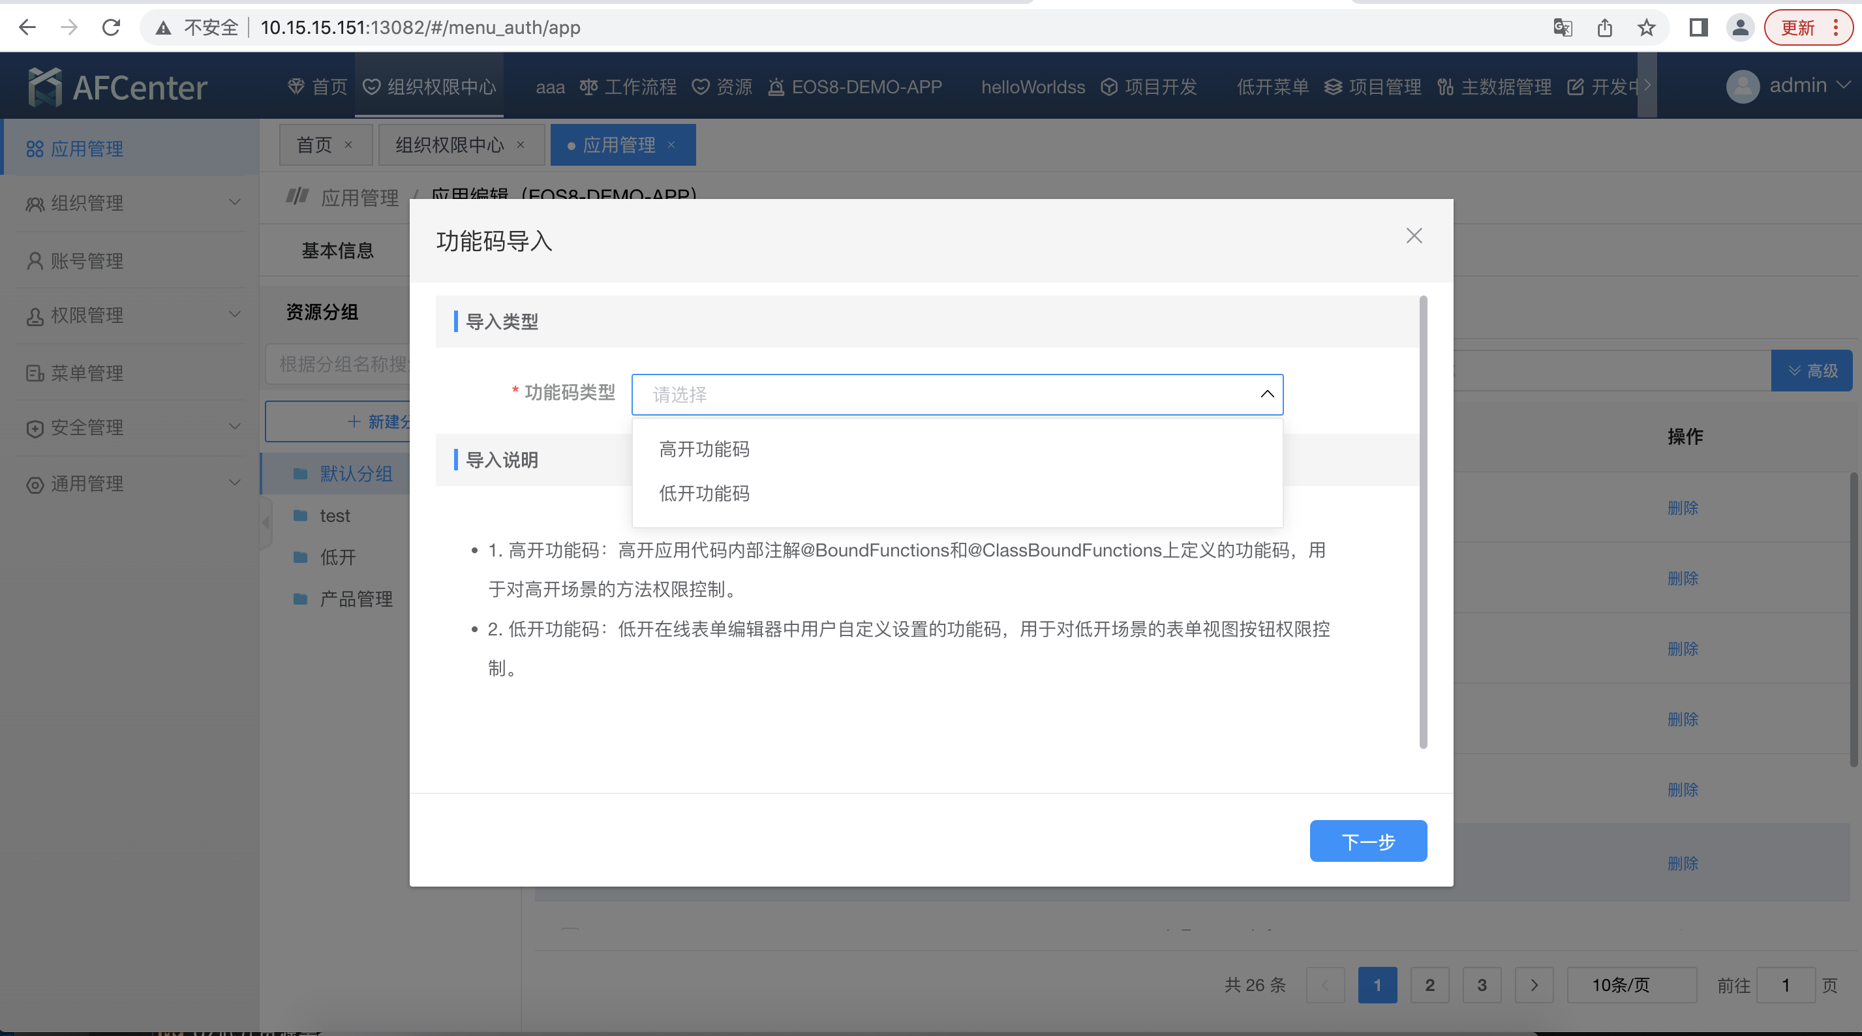Click the translate icon in the address bar
Screen dimensions: 1862x1036
point(1562,27)
